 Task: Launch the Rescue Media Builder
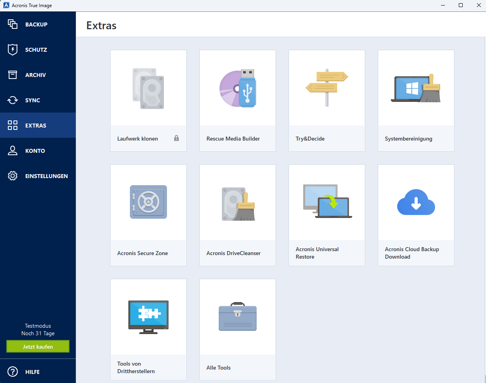(x=237, y=100)
